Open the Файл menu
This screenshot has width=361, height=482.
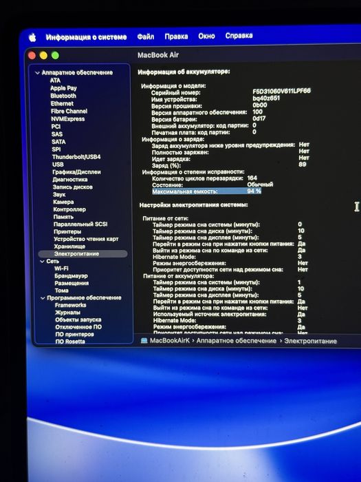tap(146, 36)
